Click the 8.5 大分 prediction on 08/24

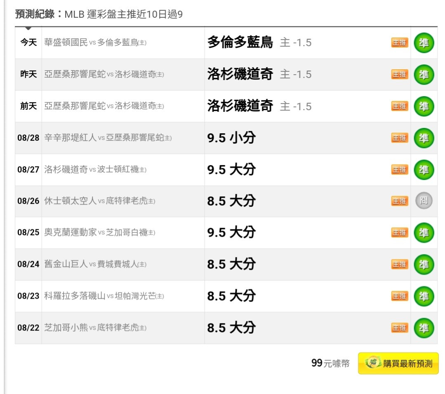coord(231,264)
